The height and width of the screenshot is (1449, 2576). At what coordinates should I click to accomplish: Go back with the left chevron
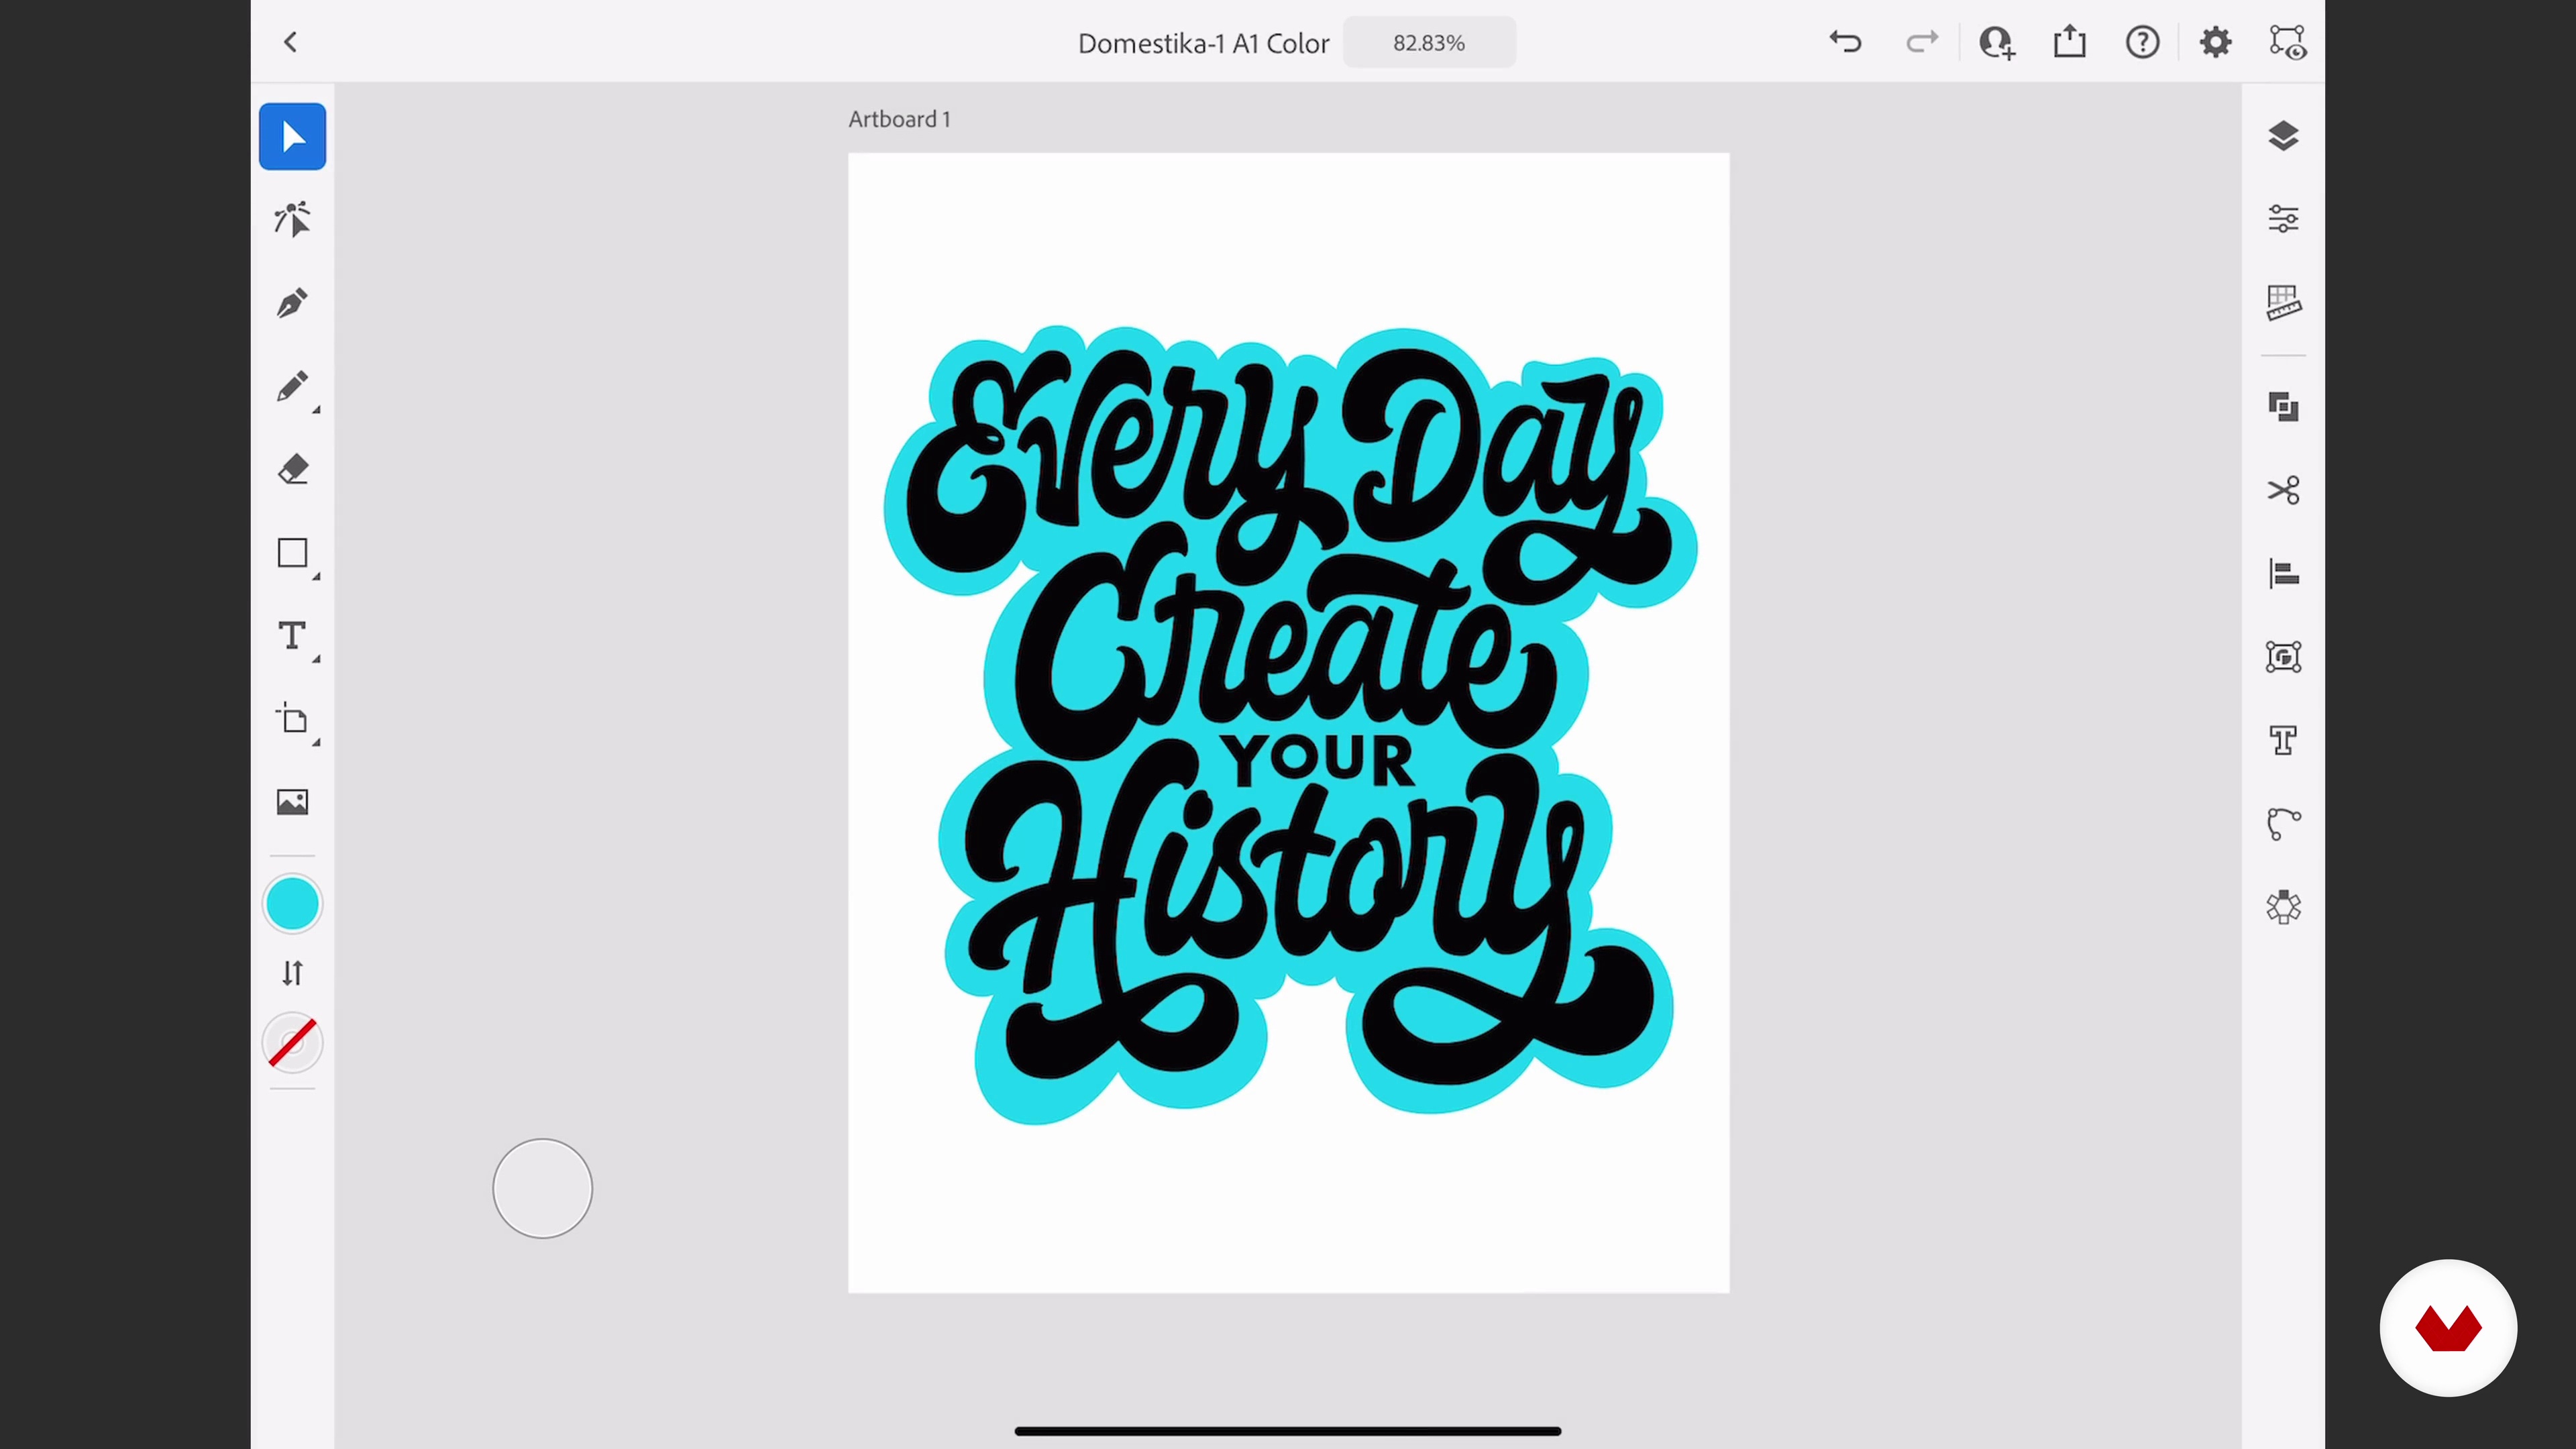coord(291,42)
